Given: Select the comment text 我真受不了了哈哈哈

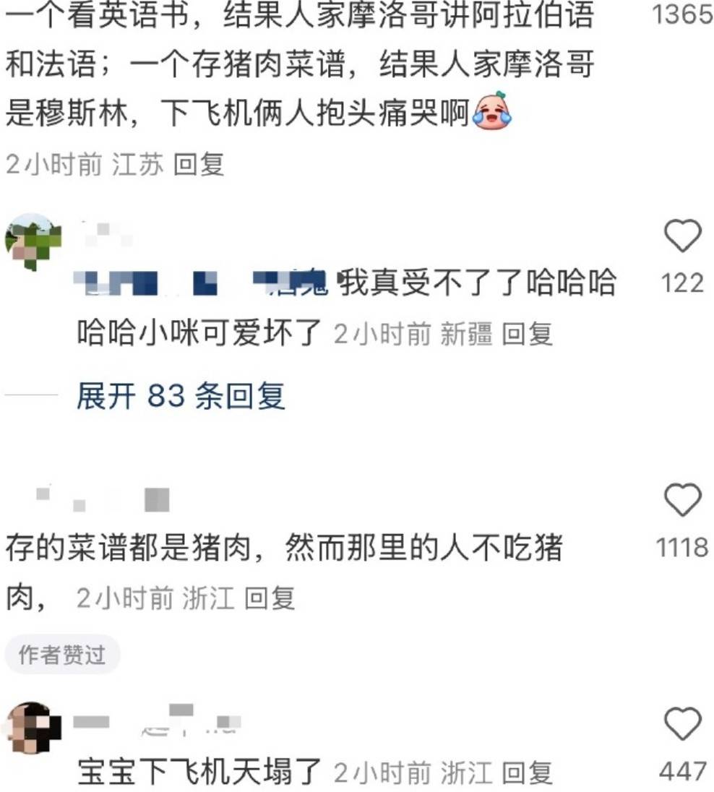Looking at the screenshot, I should click(x=477, y=283).
